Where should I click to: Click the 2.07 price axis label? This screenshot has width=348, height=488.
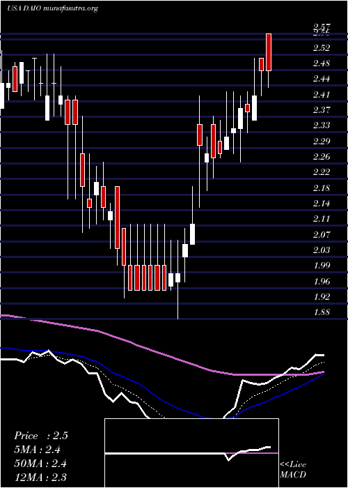pyautogui.click(x=322, y=234)
